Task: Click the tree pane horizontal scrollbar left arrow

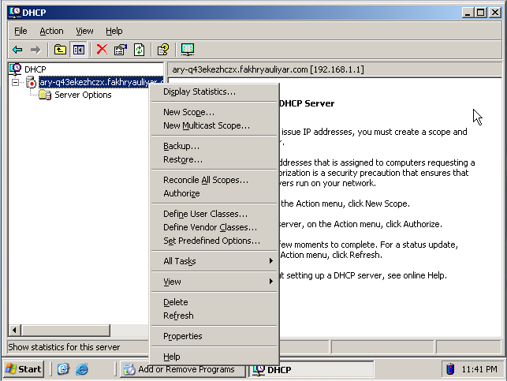Action: tap(14, 331)
